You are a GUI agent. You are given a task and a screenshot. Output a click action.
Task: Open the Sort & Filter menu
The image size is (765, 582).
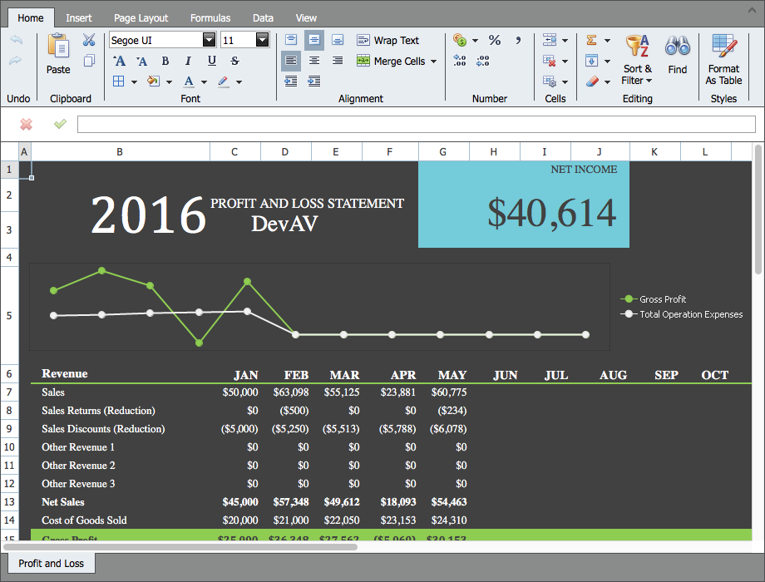click(637, 60)
